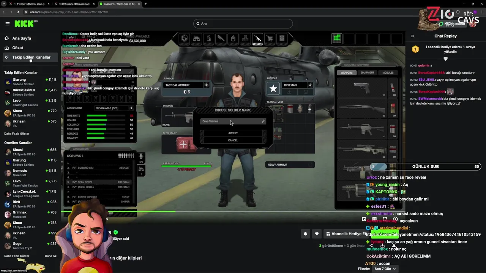Open Tactical Armour dropdown
The width and height of the screenshot is (486, 273).
(186, 85)
